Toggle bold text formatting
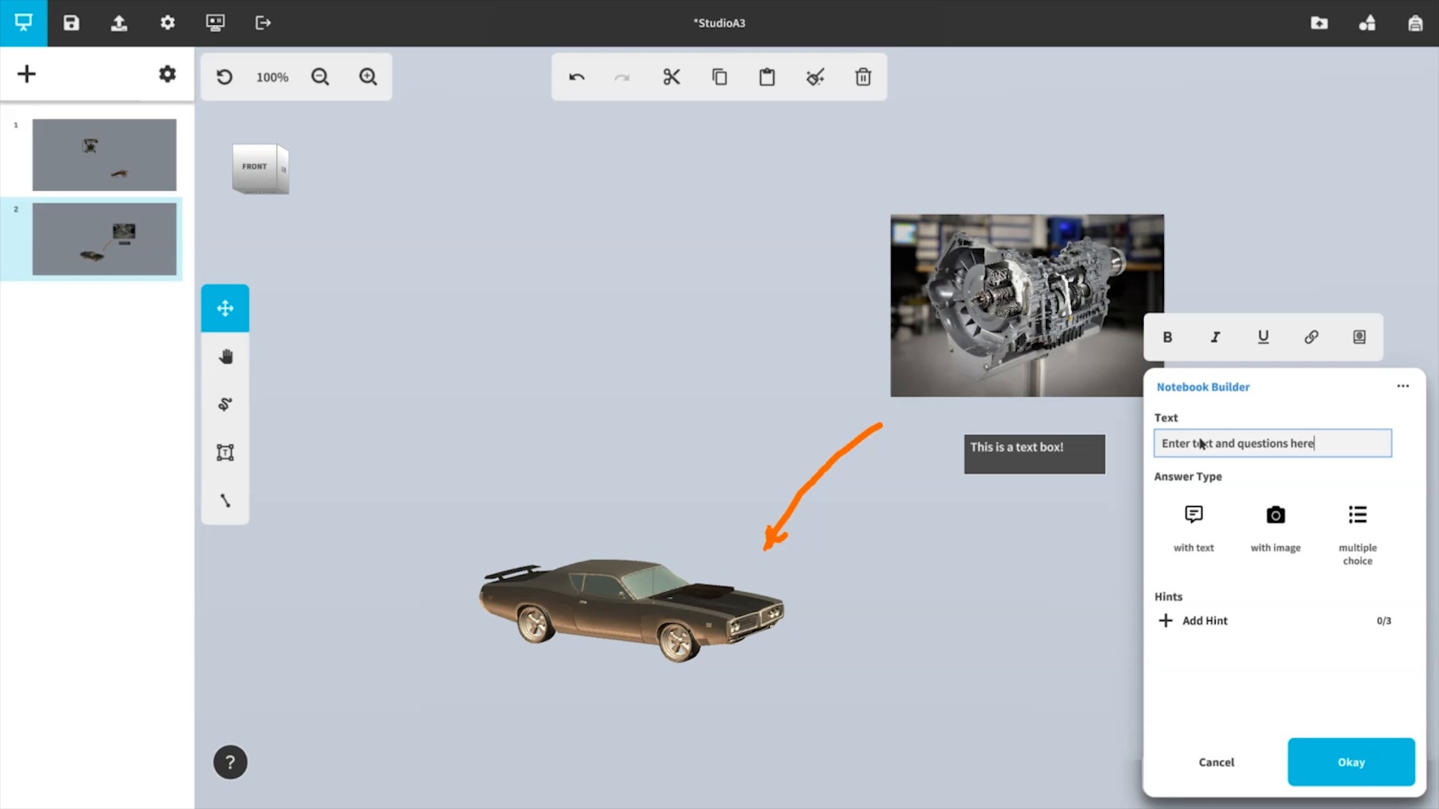Image resolution: width=1439 pixels, height=809 pixels. point(1167,337)
